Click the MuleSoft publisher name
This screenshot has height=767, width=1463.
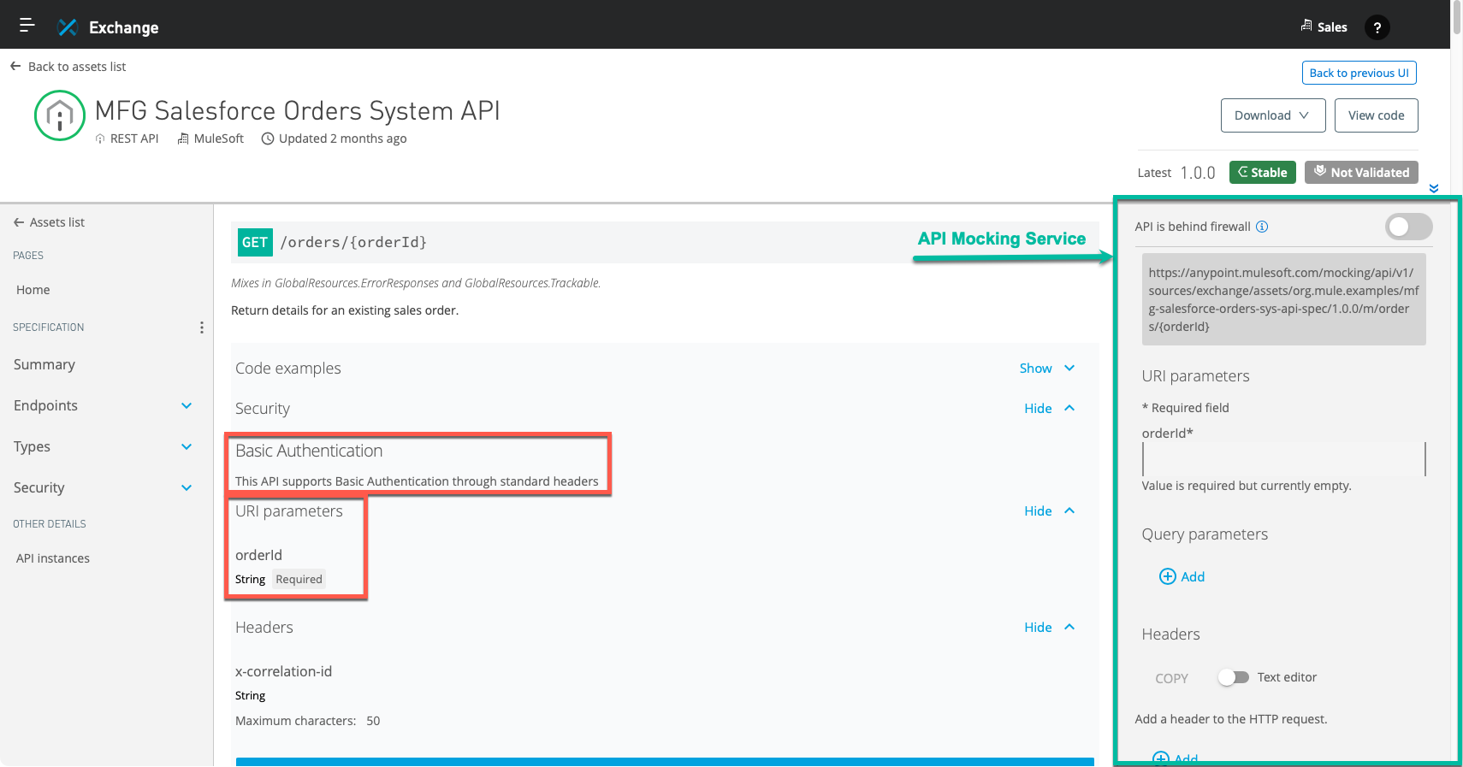pos(219,139)
